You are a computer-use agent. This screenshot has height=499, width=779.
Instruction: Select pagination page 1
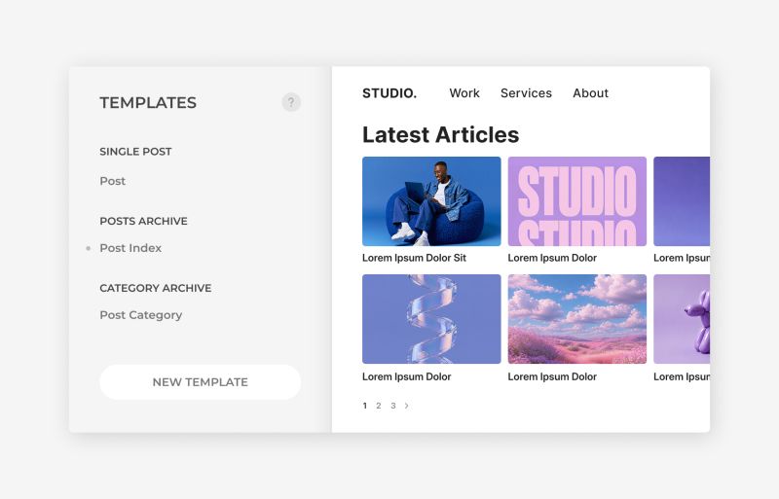(x=364, y=406)
